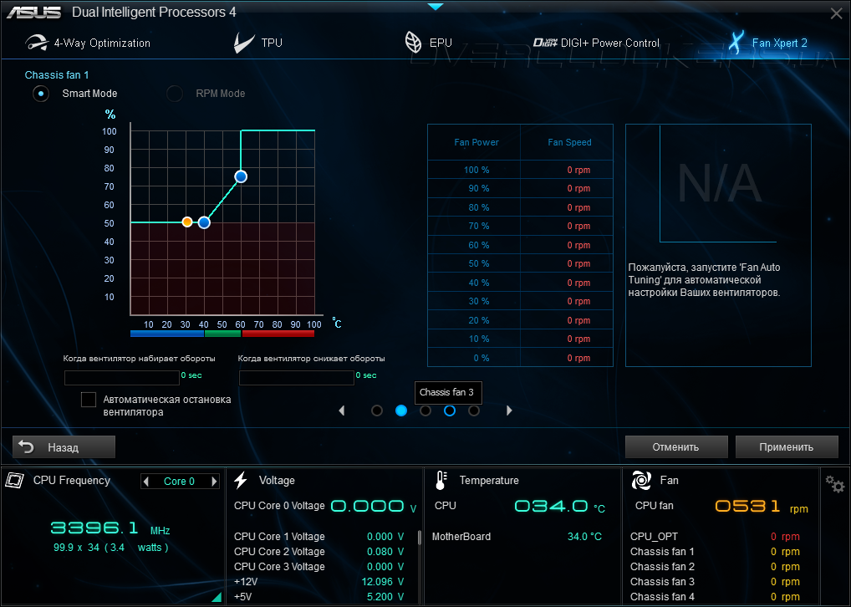Click the Назад back button
851x607 pixels.
(x=64, y=446)
